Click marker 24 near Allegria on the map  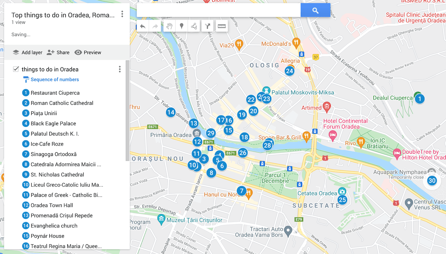pyautogui.click(x=290, y=71)
